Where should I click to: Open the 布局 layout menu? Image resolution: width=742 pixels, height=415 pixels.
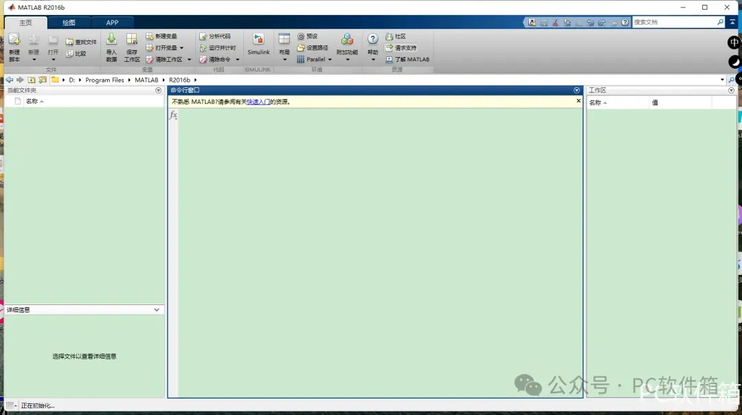click(x=284, y=45)
